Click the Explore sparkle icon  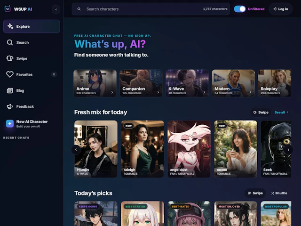[10, 26]
